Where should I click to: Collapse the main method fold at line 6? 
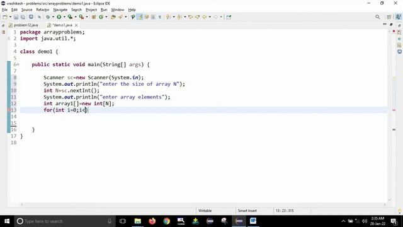18,64
